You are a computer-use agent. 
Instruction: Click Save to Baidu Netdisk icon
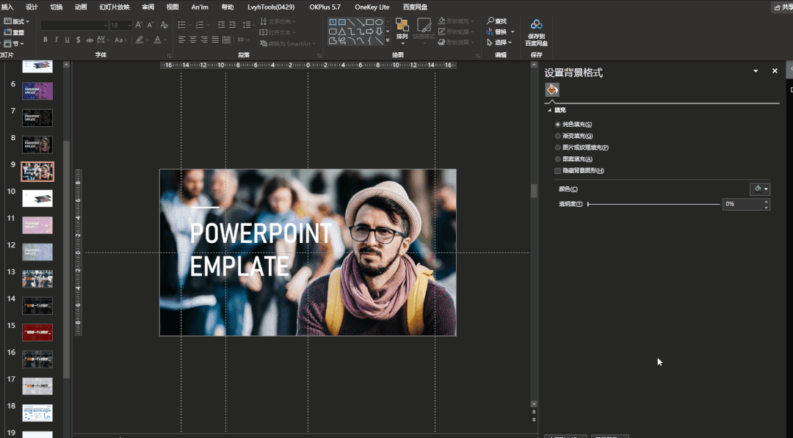(x=536, y=32)
